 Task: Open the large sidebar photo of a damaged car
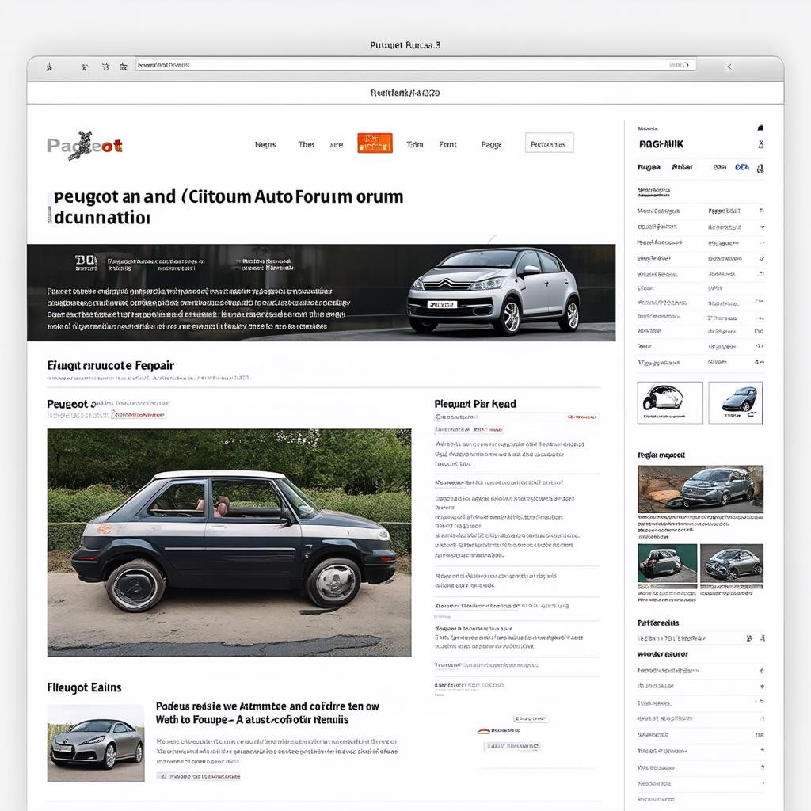tap(700, 489)
